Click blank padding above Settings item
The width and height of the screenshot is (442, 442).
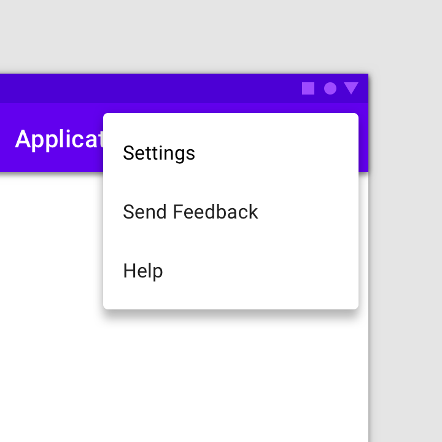[x=231, y=118]
